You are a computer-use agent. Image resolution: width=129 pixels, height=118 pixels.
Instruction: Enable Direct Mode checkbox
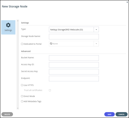coord(22,96)
